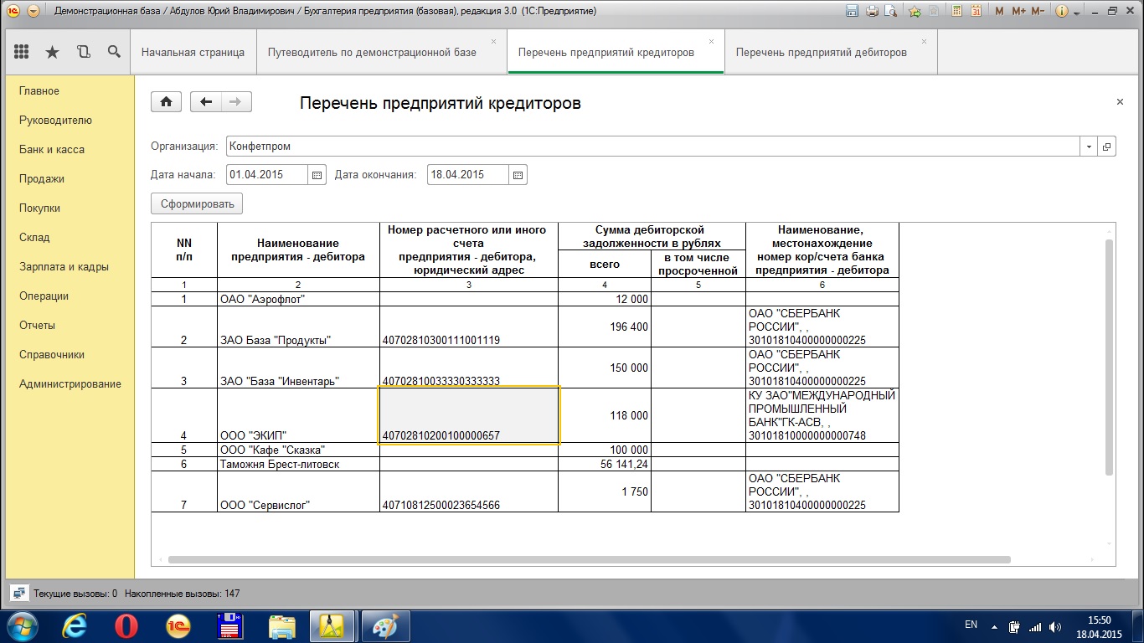Open the calendar picker for Дата начала
Image resolution: width=1144 pixels, height=643 pixels.
[317, 175]
